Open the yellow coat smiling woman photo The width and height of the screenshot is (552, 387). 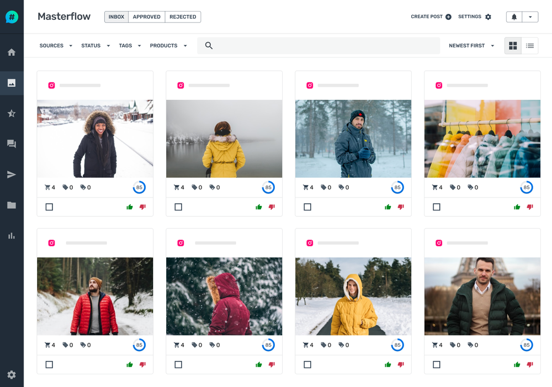point(353,296)
